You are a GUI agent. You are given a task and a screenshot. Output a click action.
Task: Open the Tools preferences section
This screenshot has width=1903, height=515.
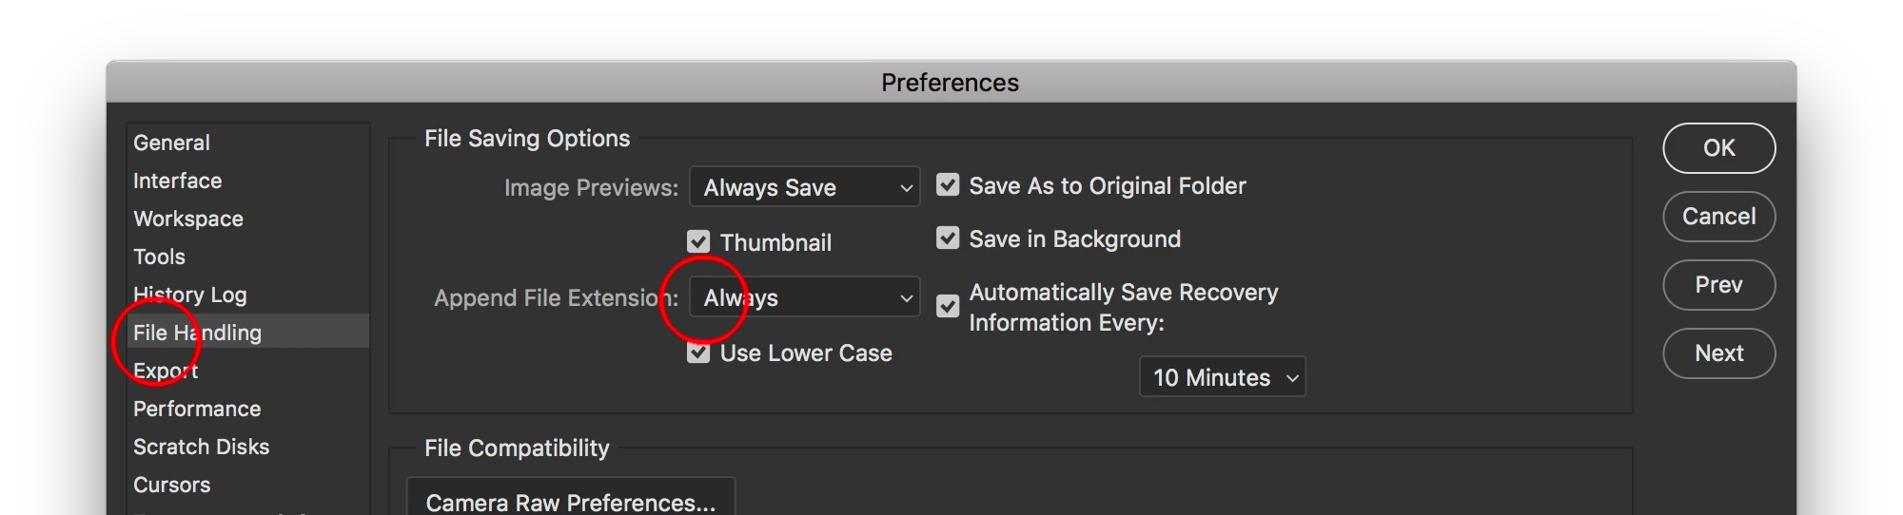click(159, 257)
